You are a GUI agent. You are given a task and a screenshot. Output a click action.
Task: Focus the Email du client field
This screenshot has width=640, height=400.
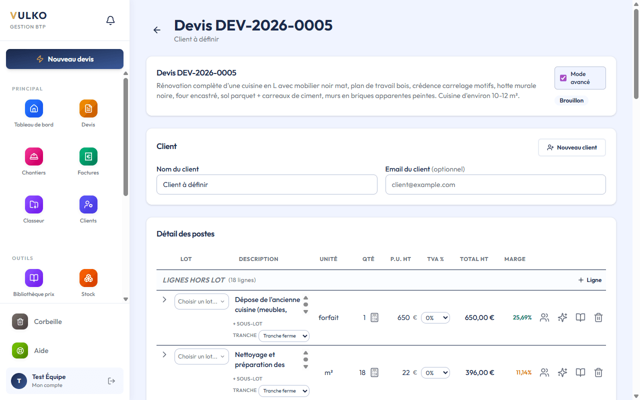click(495, 184)
